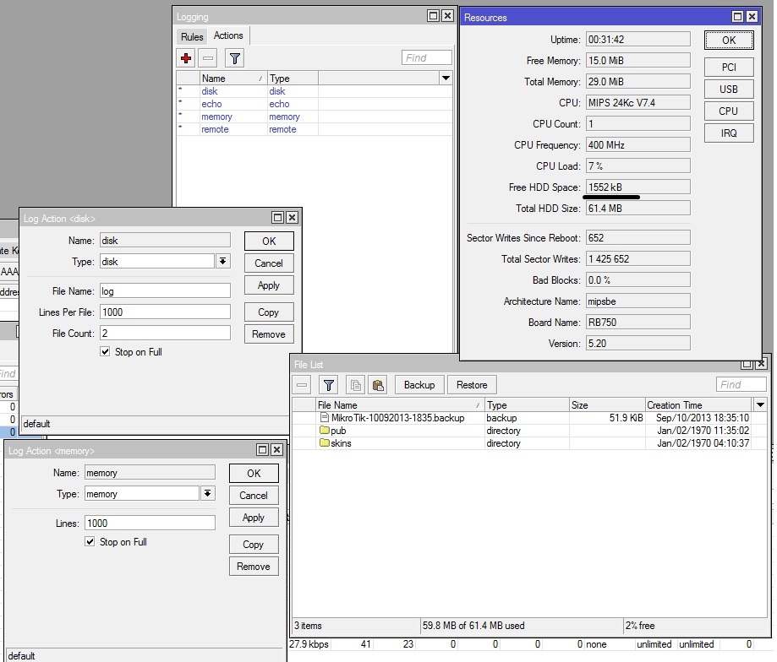Toggle Stop on Full in disk log action
Screen dimensions: 777x662
click(106, 352)
